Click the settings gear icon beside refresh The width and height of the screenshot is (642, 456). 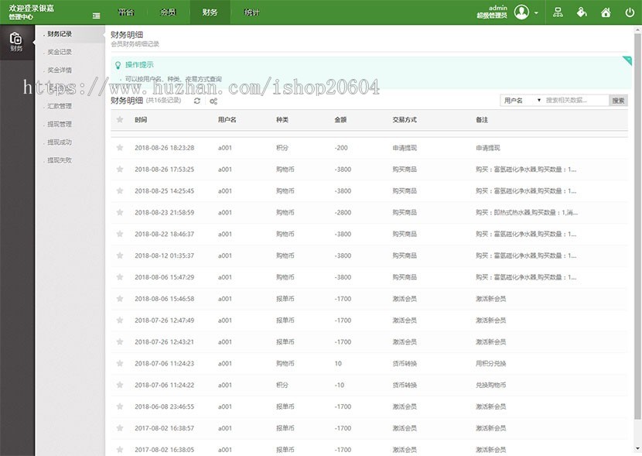click(213, 100)
